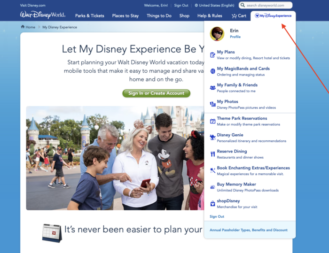Open Annual Passholder Types, Benefits link
Image resolution: width=329 pixels, height=253 pixels.
click(x=249, y=230)
